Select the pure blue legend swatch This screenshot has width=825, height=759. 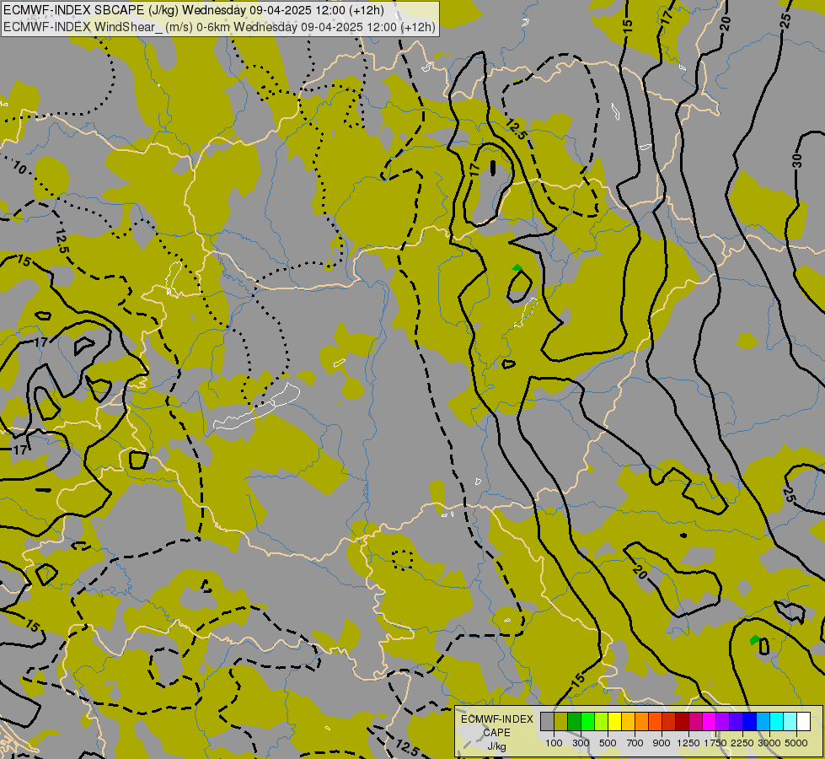(750, 722)
